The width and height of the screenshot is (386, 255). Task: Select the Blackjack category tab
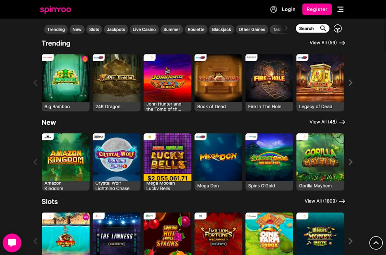(221, 29)
